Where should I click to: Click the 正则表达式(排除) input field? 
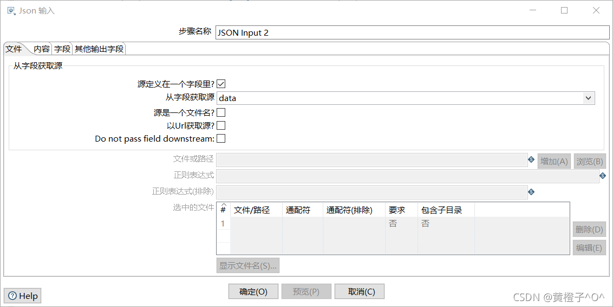coord(372,192)
